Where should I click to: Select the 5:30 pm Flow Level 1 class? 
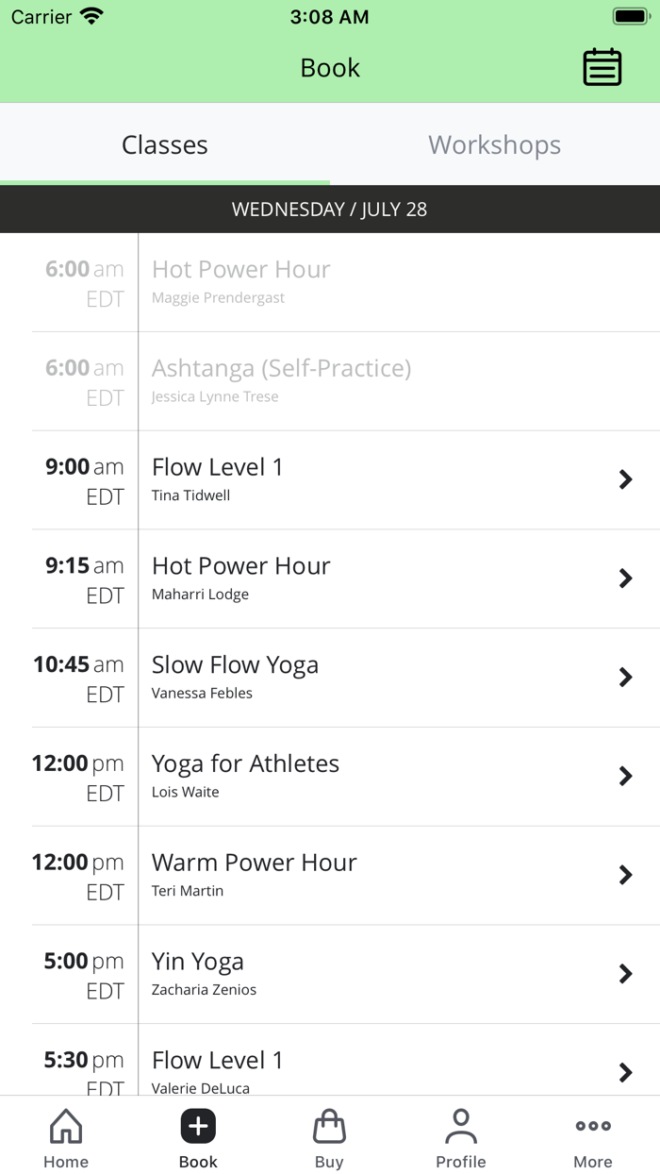click(x=330, y=1063)
